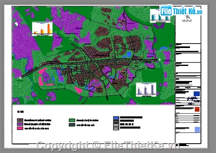216x153 pixels.
Task: Click the north arrow compass symbol
Action: (x=187, y=18)
